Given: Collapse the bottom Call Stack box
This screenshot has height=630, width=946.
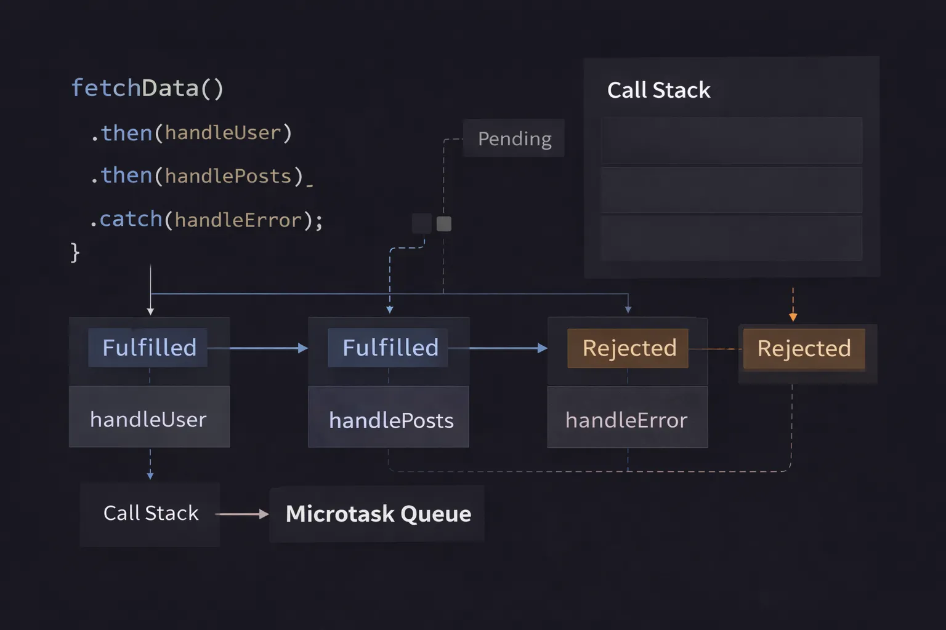Looking at the screenshot, I should click(x=730, y=238).
